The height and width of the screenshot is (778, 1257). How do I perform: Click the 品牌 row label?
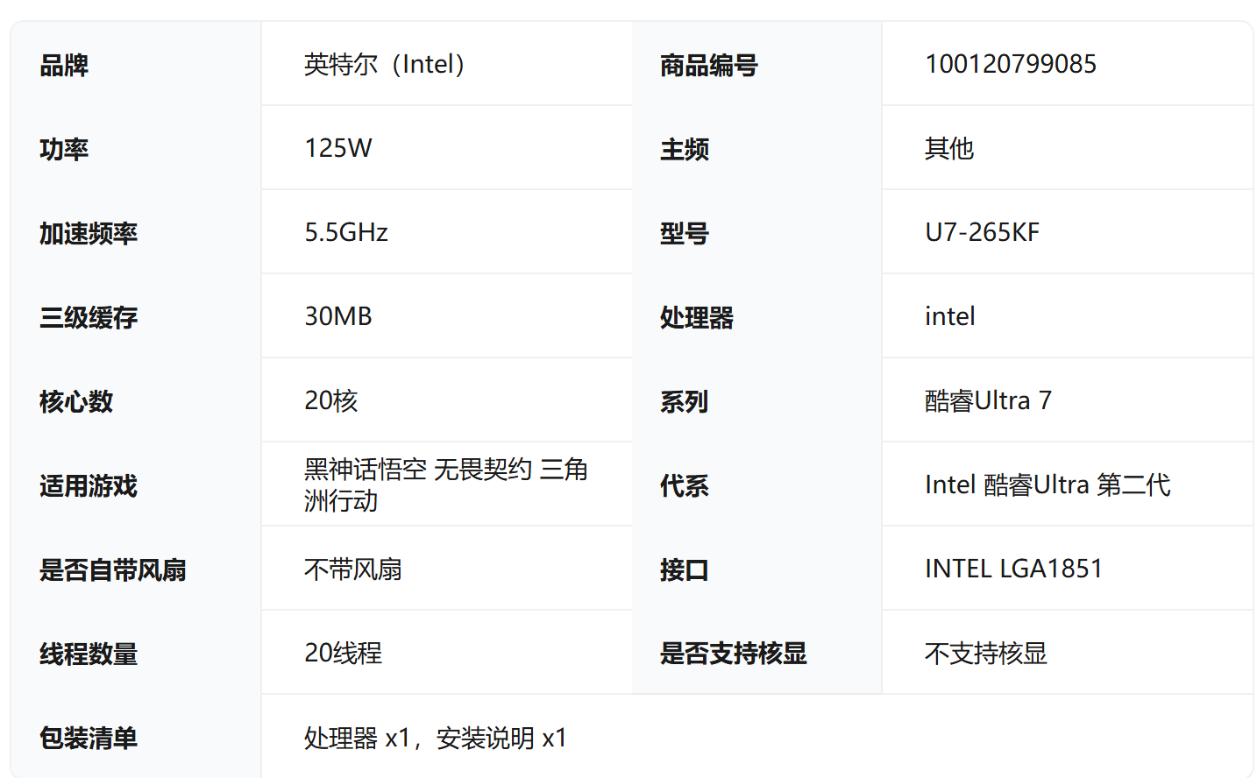64,66
